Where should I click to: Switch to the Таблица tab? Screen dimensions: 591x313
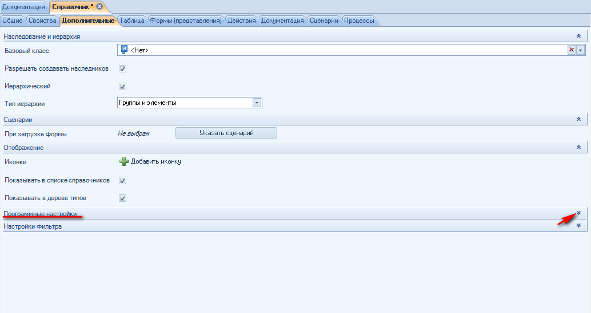132,21
